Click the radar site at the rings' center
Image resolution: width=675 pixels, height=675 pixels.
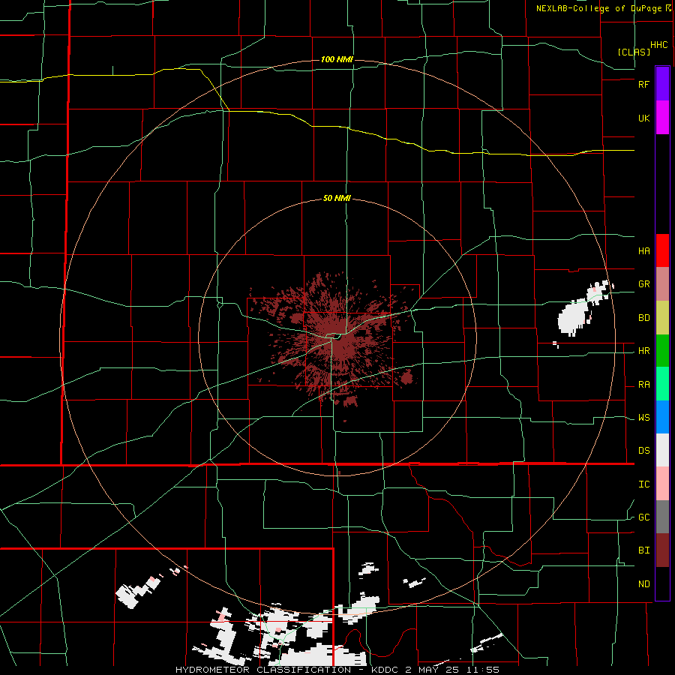337,337
